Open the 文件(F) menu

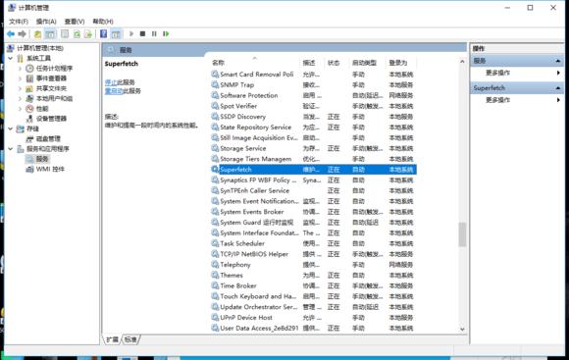(19, 22)
